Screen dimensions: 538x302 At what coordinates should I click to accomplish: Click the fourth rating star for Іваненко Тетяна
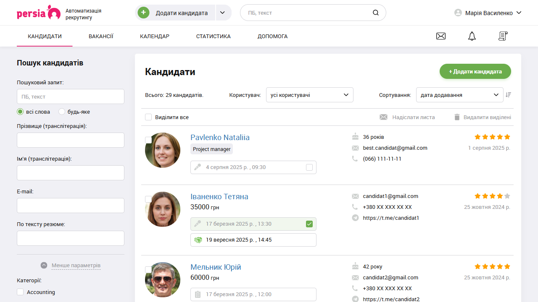[x=500, y=196]
